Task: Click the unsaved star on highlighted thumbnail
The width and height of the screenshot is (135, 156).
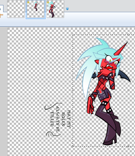Action: point(28,2)
